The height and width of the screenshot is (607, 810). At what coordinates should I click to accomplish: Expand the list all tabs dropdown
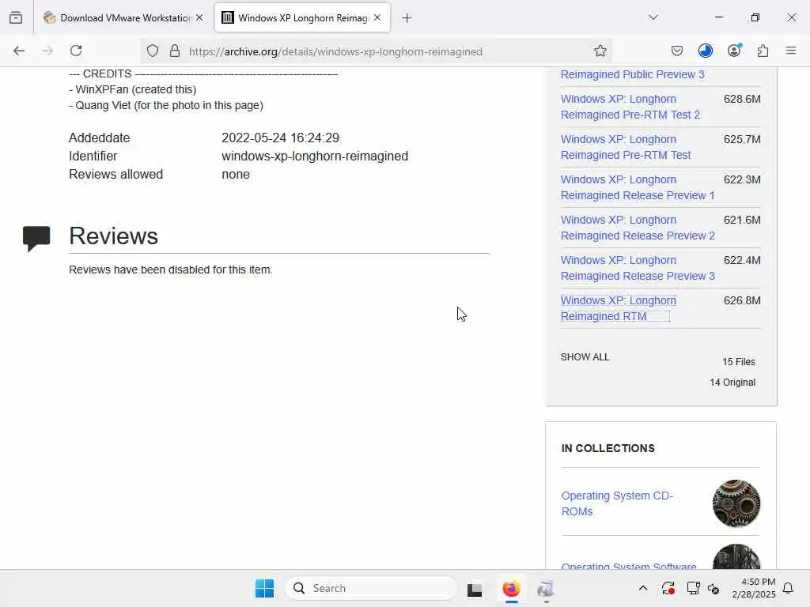pyautogui.click(x=653, y=17)
